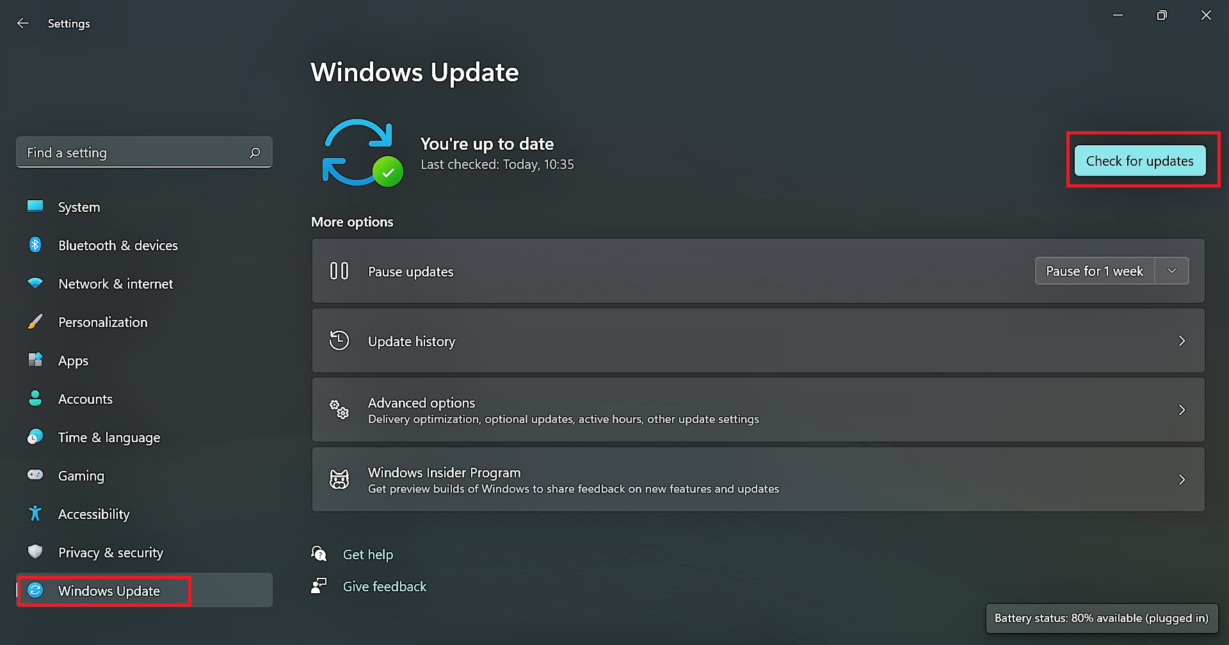Restore down the Settings window

point(1162,15)
